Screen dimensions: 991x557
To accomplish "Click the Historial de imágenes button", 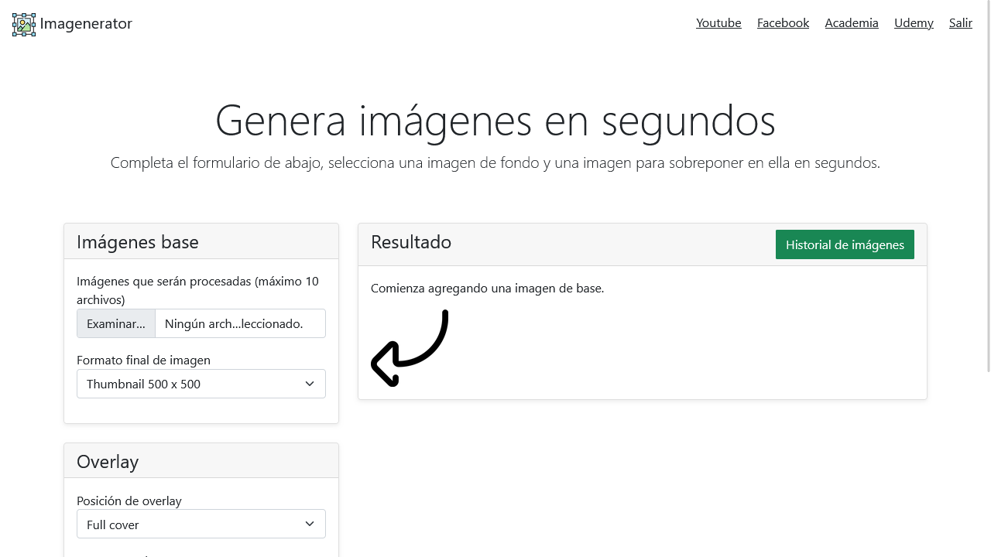I will pyautogui.click(x=845, y=244).
